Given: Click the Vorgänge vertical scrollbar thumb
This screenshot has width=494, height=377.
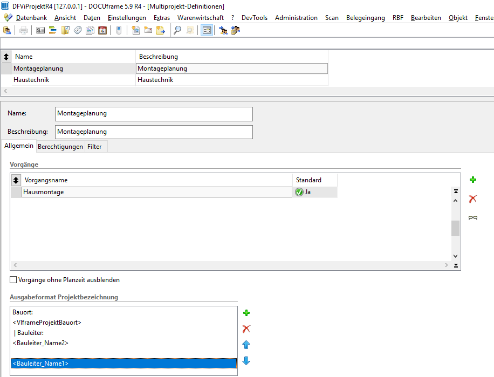Looking at the screenshot, I should pyautogui.click(x=455, y=228).
